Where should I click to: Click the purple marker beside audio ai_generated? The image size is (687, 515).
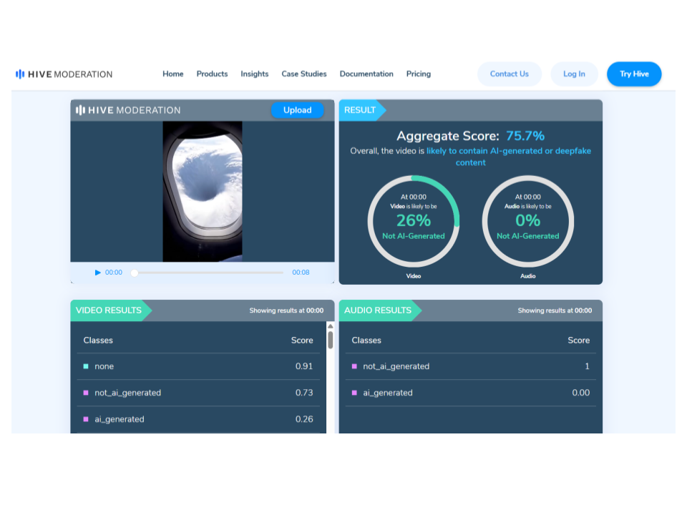coord(354,393)
